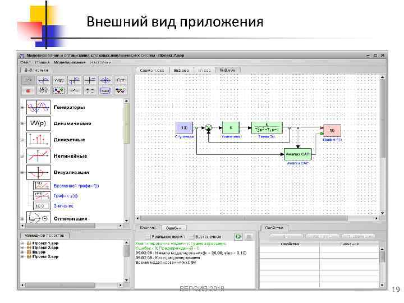Toggle the Реальное время checkbox

pyautogui.click(x=148, y=237)
